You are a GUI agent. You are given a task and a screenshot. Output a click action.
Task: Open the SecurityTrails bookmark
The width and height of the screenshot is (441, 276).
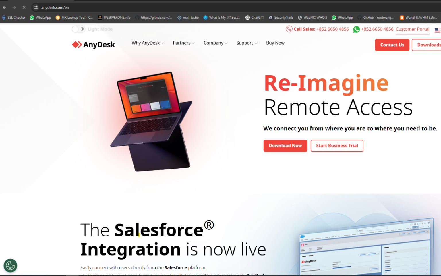(281, 17)
